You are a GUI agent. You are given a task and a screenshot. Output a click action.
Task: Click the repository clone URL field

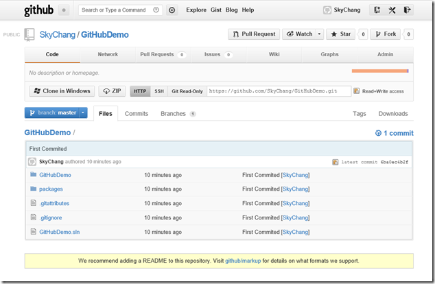click(279, 91)
